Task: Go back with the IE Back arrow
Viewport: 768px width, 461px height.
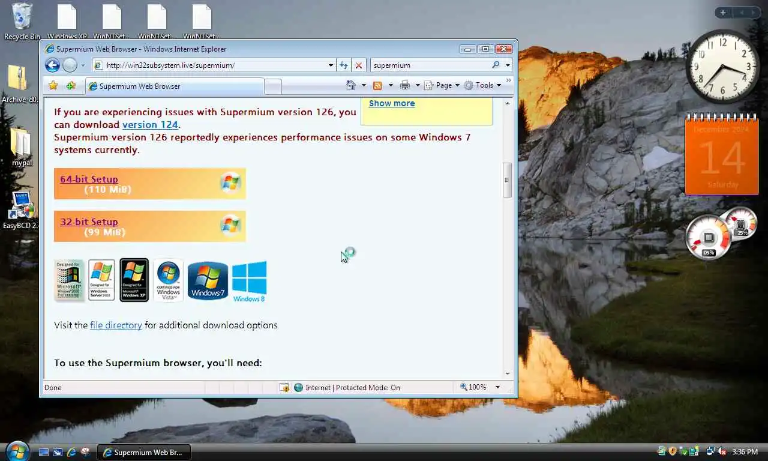Action: 52,65
